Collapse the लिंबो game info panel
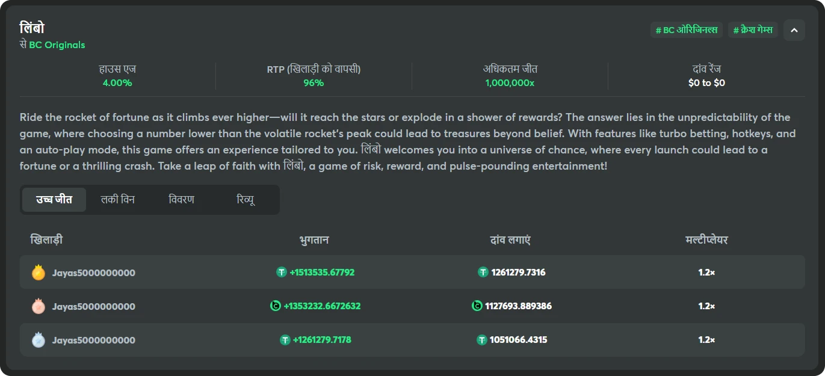The width and height of the screenshot is (825, 376). pos(794,30)
